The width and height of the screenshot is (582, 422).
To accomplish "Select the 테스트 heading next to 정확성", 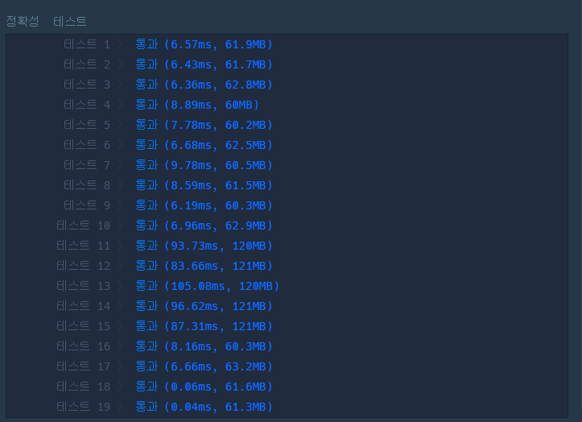I will (x=70, y=21).
